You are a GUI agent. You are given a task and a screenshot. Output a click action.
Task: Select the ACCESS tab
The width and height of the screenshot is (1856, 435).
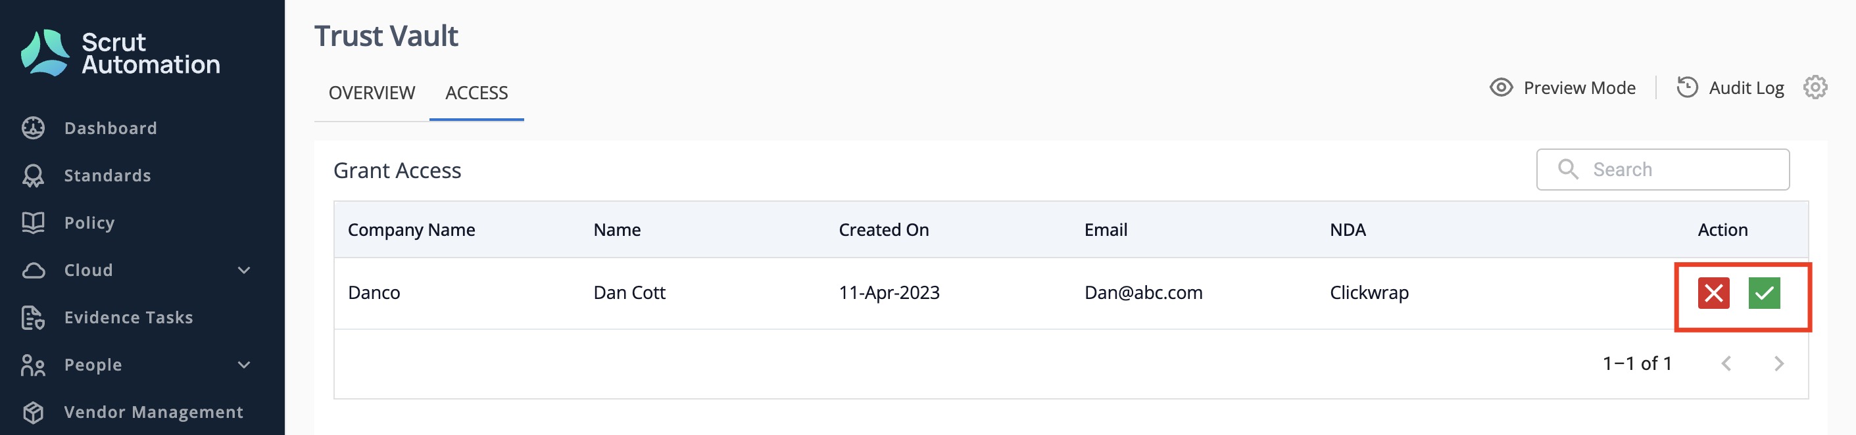tap(476, 93)
